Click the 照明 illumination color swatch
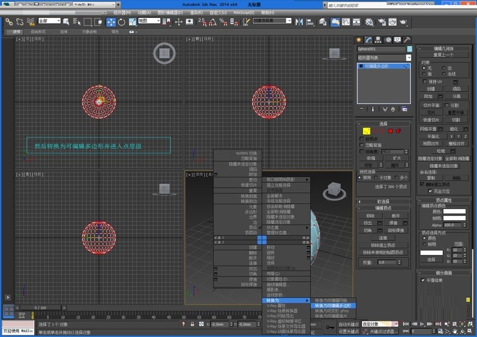 click(454, 218)
